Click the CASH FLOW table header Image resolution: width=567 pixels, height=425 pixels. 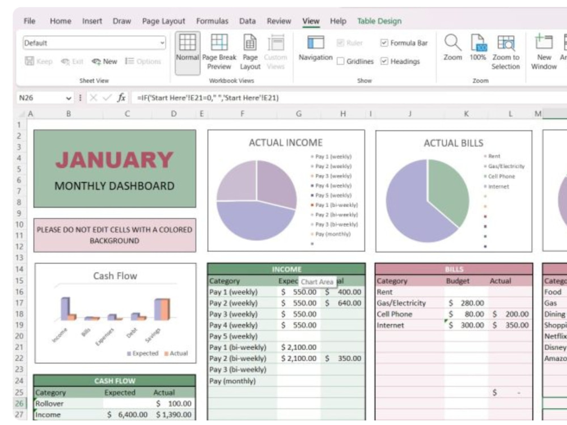(115, 381)
